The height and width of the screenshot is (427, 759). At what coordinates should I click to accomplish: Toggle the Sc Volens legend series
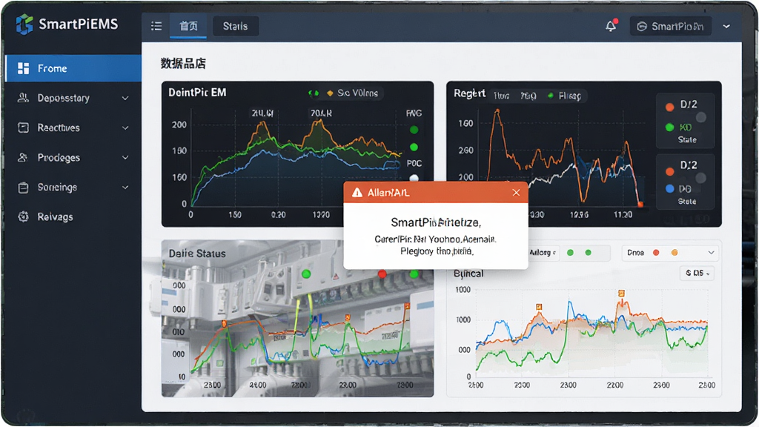click(352, 93)
